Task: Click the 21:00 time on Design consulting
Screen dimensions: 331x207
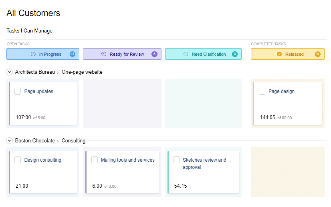Action: pos(22,186)
